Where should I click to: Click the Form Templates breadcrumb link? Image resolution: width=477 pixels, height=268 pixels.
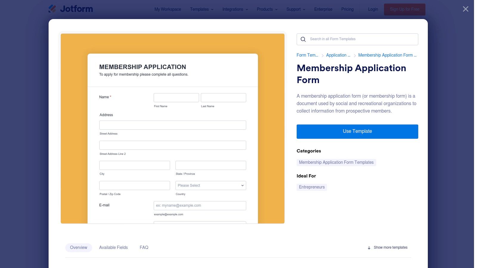pyautogui.click(x=307, y=55)
